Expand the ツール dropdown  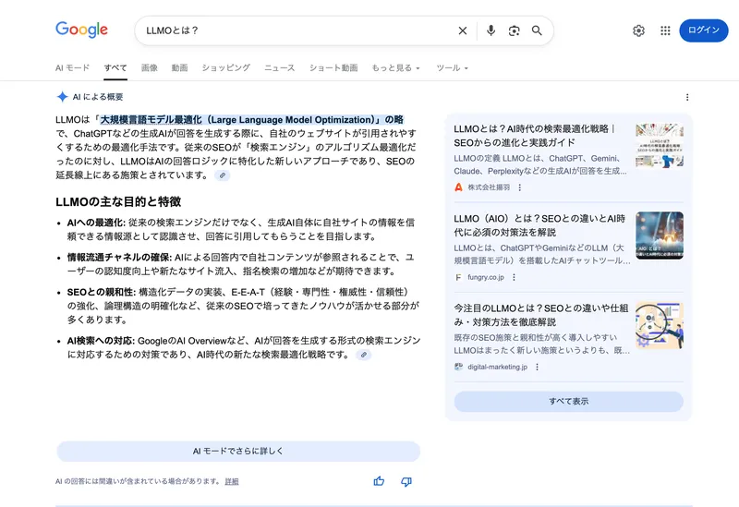pos(452,67)
